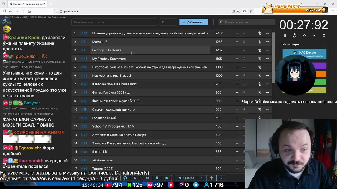Click the browser back arrow
Viewport: 337px width, 189px height.
click(x=11, y=11)
